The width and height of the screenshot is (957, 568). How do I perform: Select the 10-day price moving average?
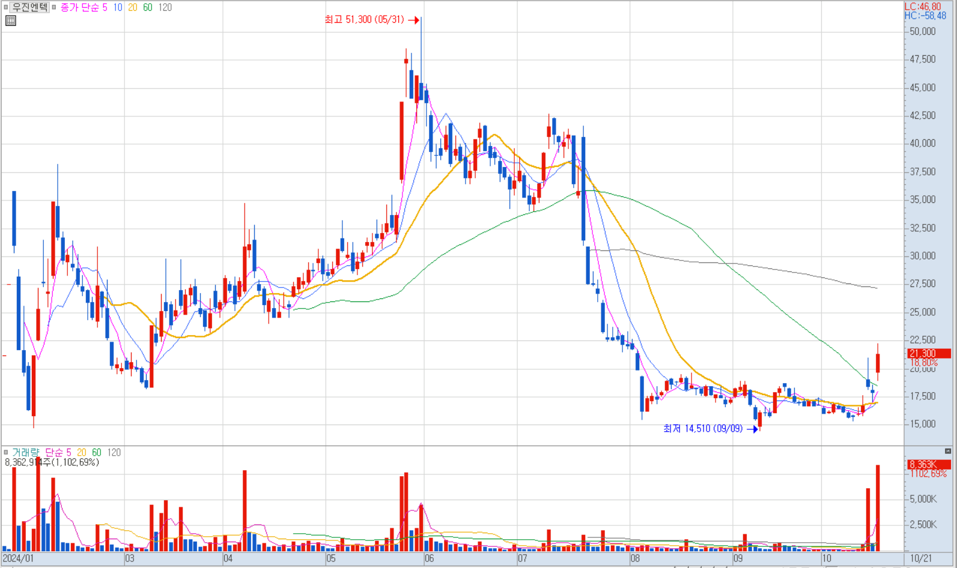click(118, 7)
